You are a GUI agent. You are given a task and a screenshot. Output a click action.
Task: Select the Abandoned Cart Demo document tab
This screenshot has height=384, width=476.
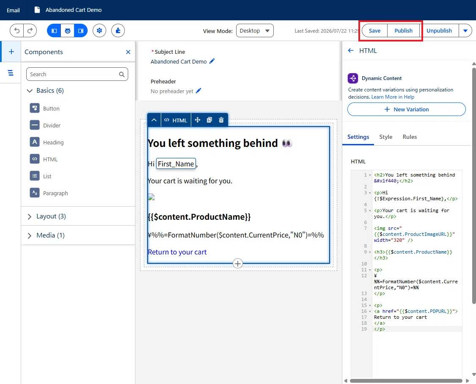point(68,10)
